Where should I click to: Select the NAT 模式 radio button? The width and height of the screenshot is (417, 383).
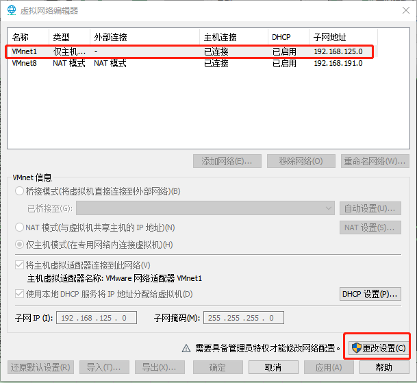pos(19,227)
